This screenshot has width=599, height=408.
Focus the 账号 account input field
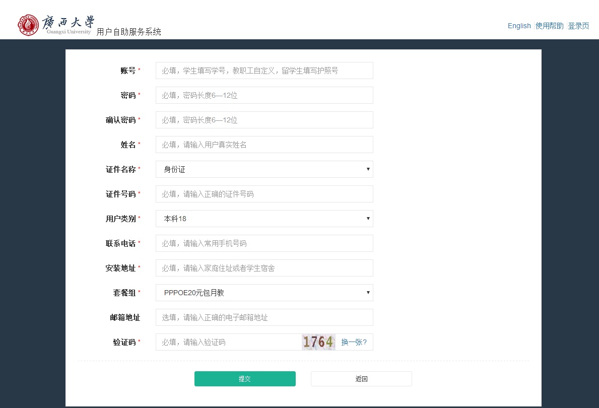point(264,71)
